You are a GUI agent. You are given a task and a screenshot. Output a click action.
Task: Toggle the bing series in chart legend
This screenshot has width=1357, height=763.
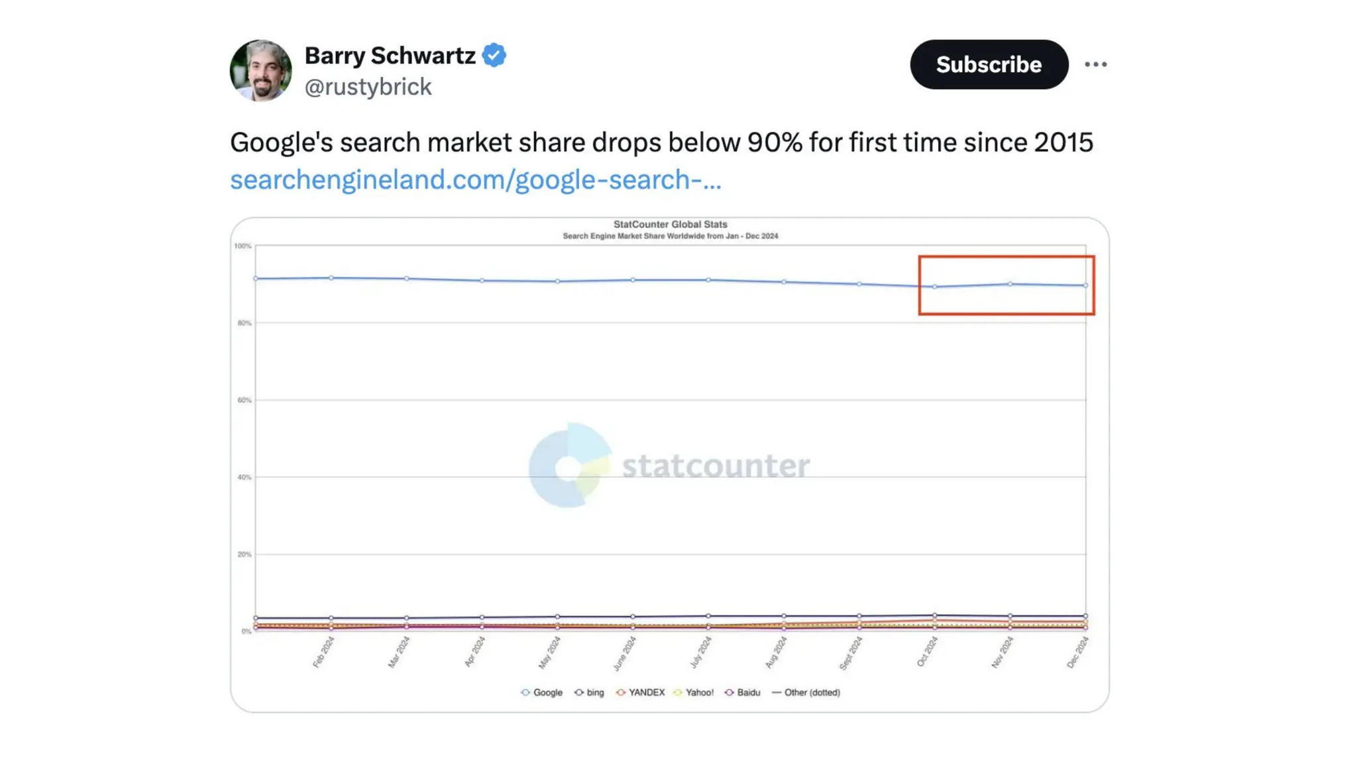[x=589, y=693]
